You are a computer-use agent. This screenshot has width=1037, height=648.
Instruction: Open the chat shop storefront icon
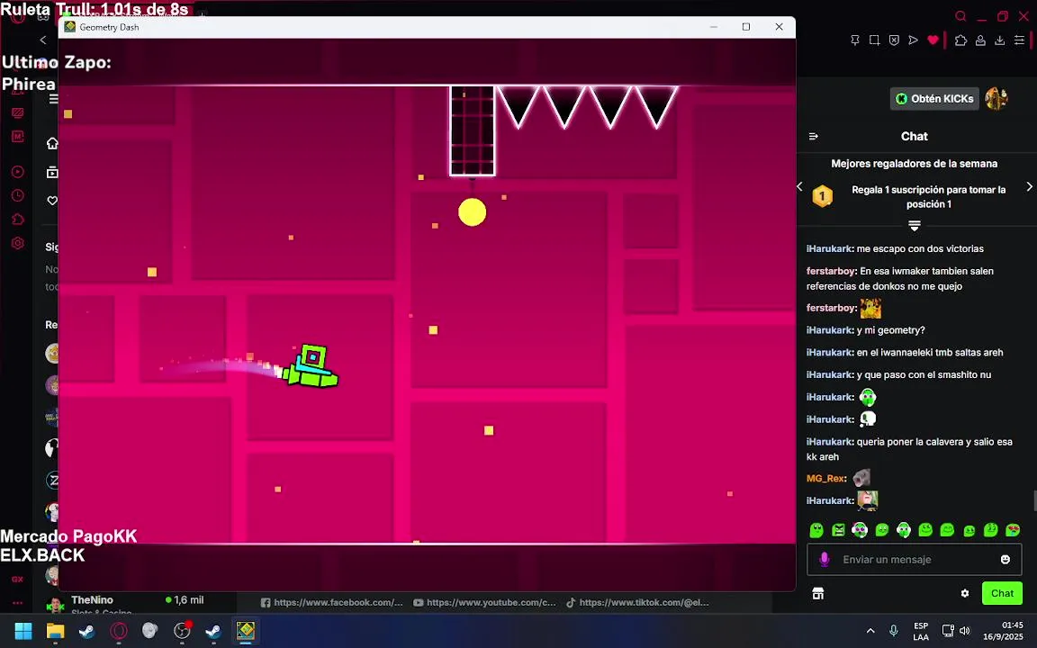click(x=818, y=593)
